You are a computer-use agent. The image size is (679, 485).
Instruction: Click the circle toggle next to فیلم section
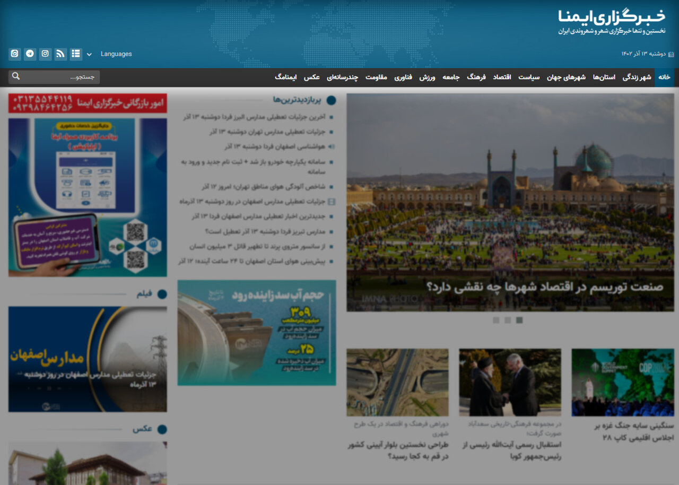(162, 294)
